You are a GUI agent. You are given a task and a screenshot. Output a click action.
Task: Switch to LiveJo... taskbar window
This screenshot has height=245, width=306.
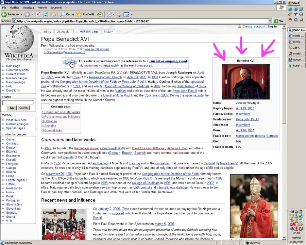click(x=296, y=42)
